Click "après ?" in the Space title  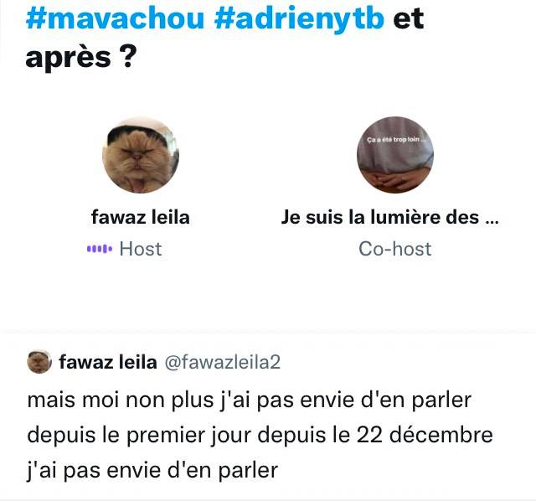click(81, 58)
